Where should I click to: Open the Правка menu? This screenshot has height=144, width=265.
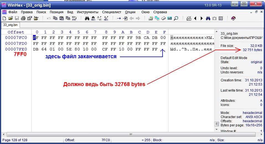27,12
